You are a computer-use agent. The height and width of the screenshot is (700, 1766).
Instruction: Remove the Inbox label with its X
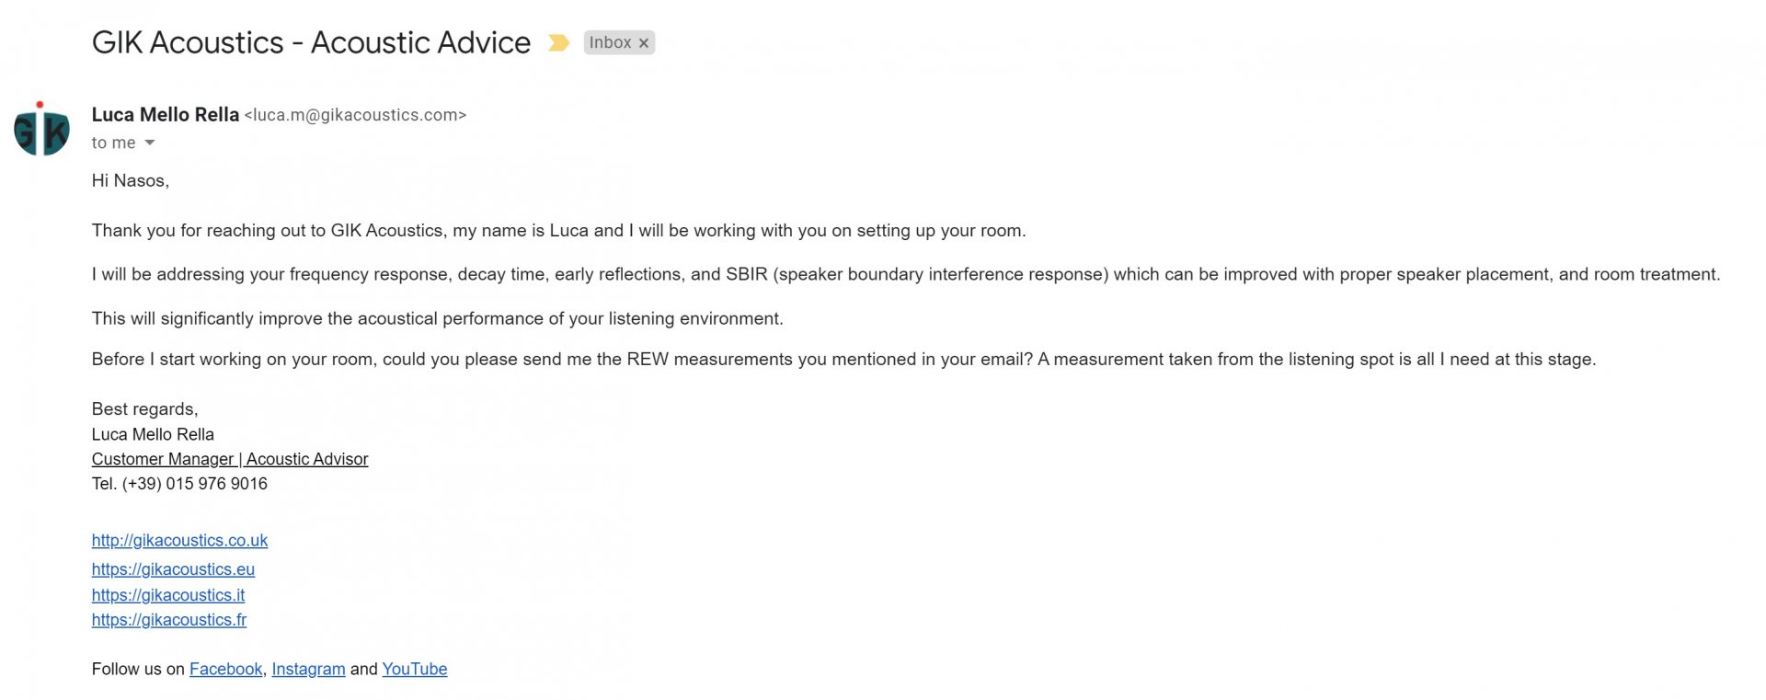[x=644, y=43]
